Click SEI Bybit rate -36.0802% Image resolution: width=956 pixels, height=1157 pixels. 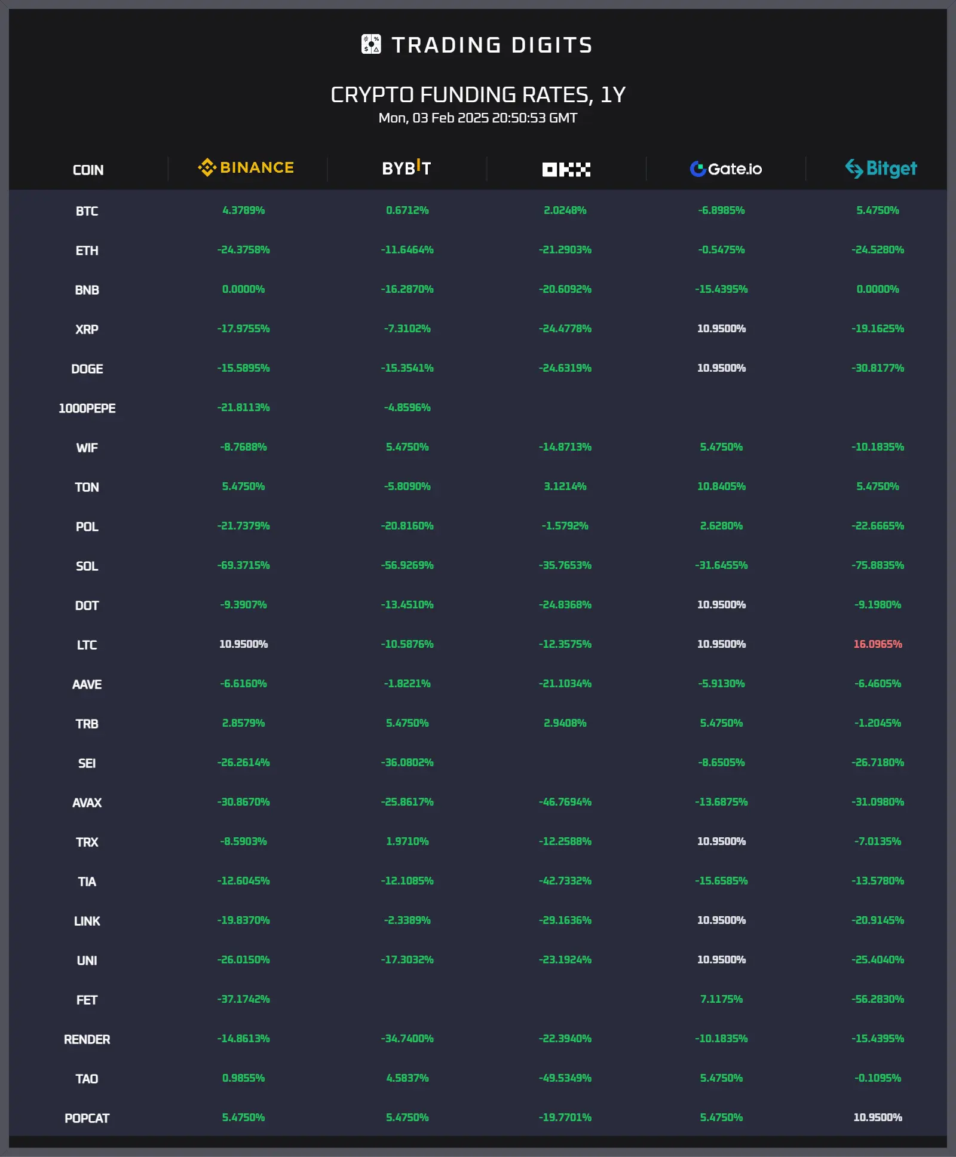[407, 763]
